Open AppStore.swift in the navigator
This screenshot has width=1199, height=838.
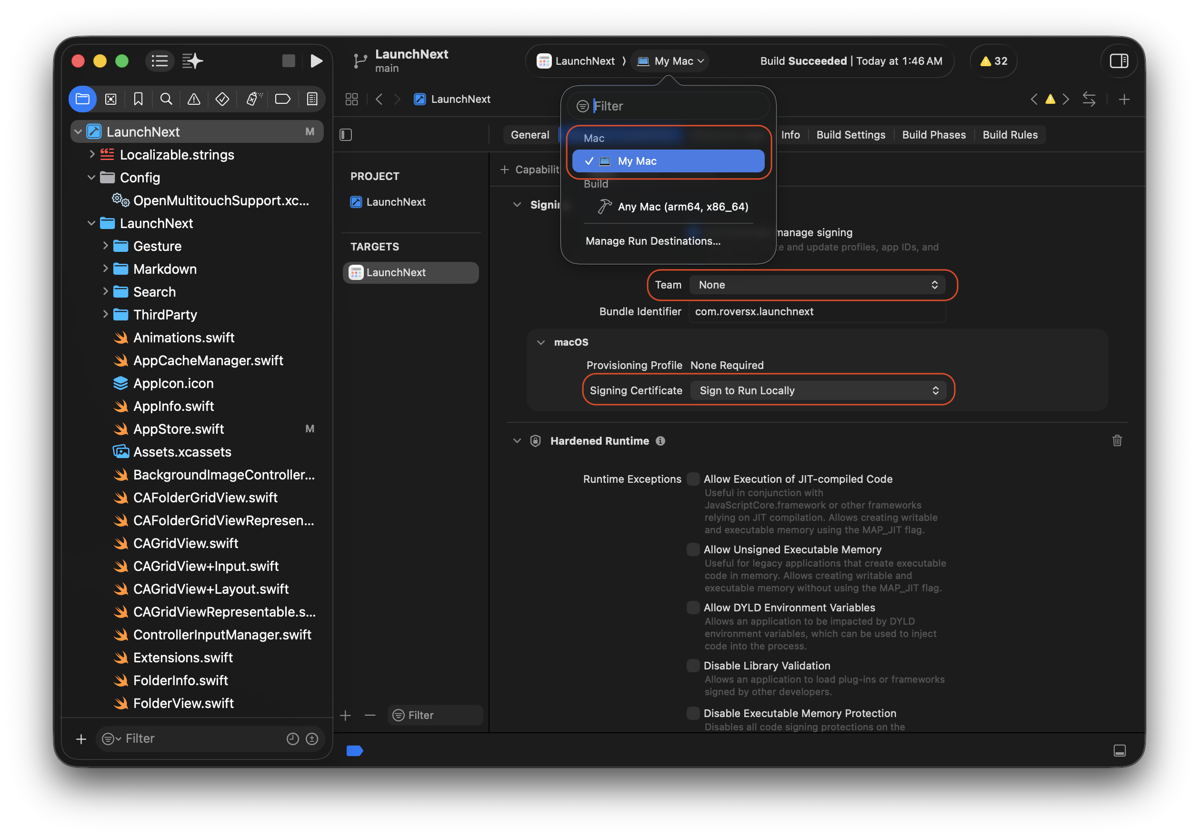(x=178, y=429)
